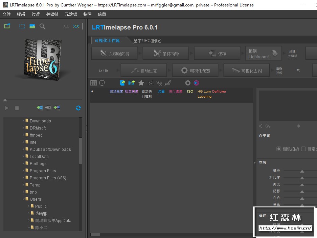Screen dimensions: 317x238
Task: Adjust the 高光 slider handle
Action: pos(302,185)
